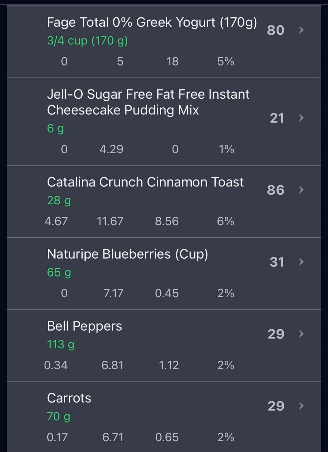
Task: Tap the 86 calorie value for cereal
Action: click(275, 190)
